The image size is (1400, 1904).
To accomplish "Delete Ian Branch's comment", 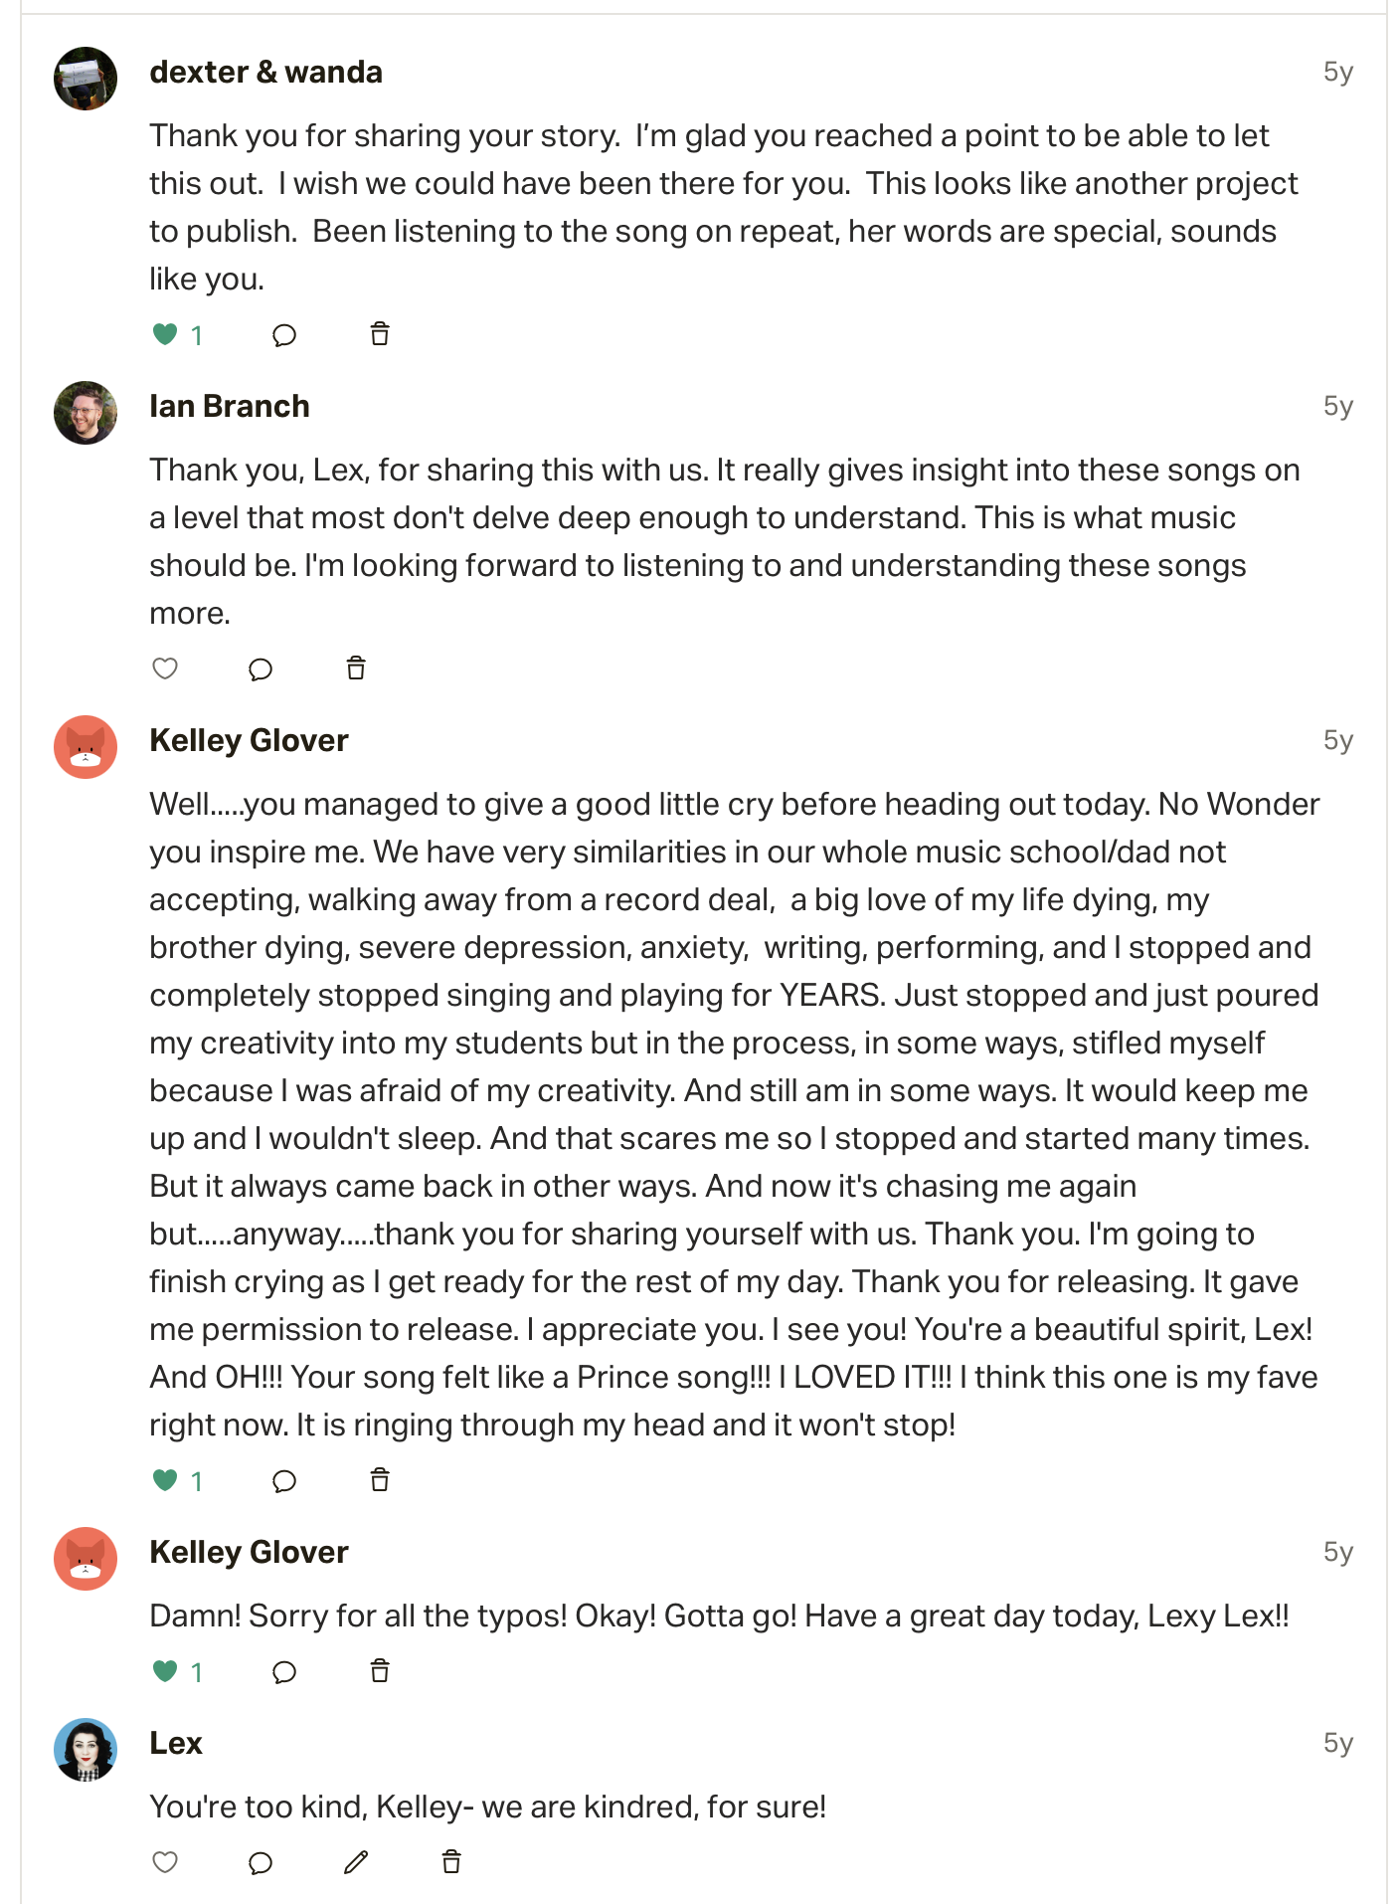I will 356,668.
